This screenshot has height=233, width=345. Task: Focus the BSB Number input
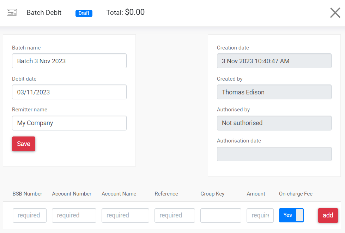pyautogui.click(x=30, y=215)
